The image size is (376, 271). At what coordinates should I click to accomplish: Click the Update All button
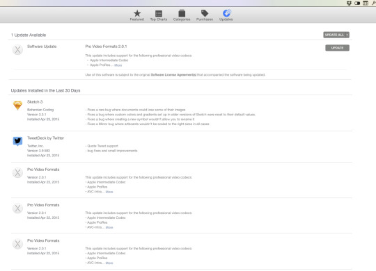(x=334, y=35)
